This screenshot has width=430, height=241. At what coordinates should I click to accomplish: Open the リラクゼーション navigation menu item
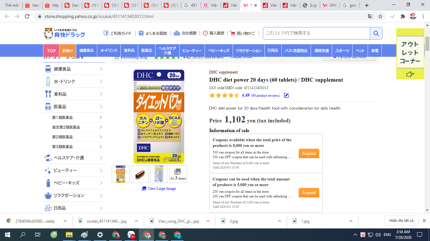248,51
